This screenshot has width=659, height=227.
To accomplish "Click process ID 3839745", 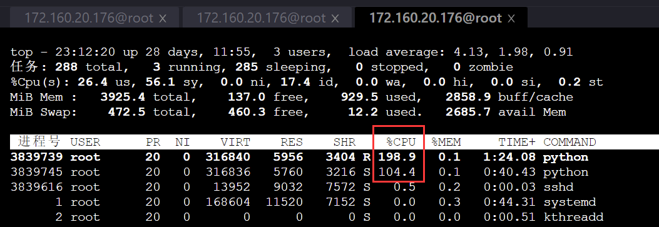I will point(36,173).
